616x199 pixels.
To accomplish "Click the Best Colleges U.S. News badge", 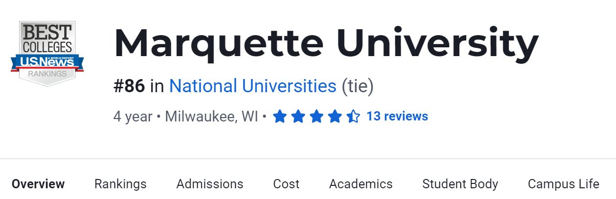I will (47, 54).
